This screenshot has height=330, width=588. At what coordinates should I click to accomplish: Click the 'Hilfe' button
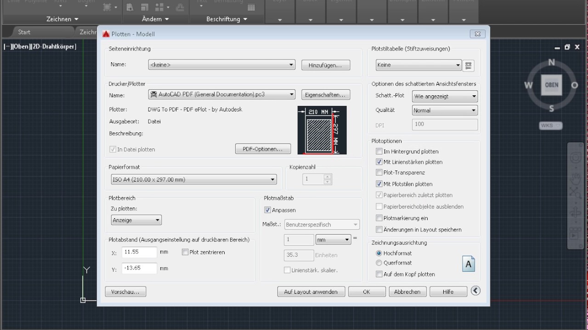448,291
